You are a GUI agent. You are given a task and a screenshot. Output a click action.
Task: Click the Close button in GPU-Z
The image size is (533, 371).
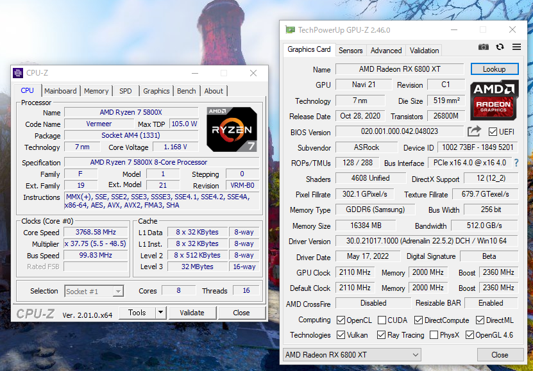(x=500, y=355)
